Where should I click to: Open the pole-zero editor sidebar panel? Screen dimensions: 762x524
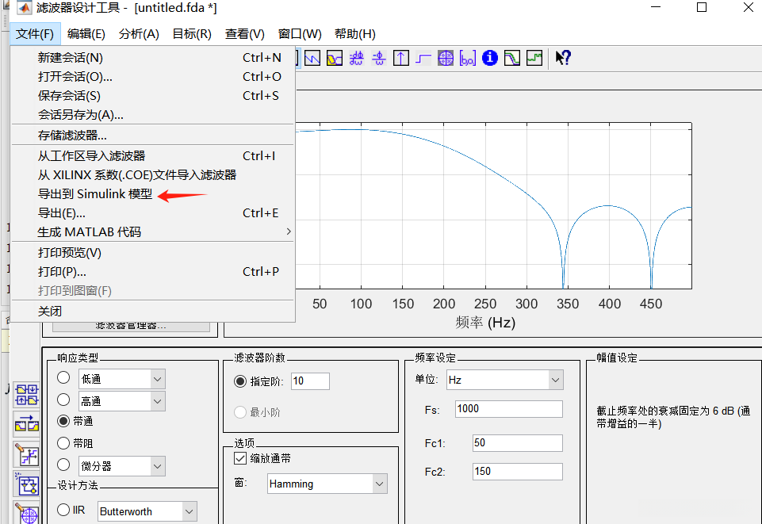pos(27,513)
